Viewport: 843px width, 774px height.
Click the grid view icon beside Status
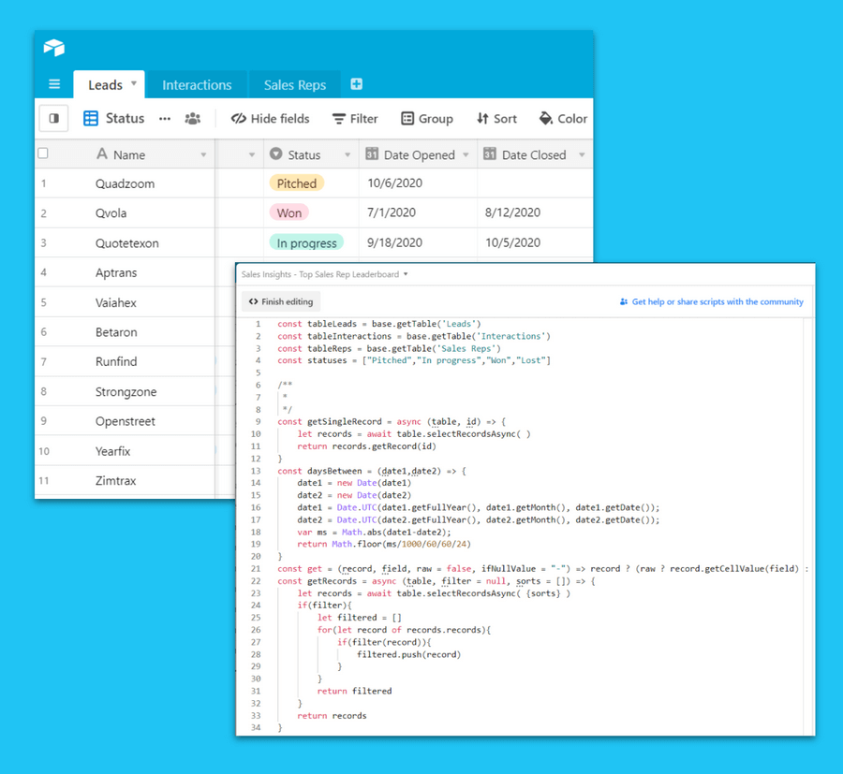point(91,119)
